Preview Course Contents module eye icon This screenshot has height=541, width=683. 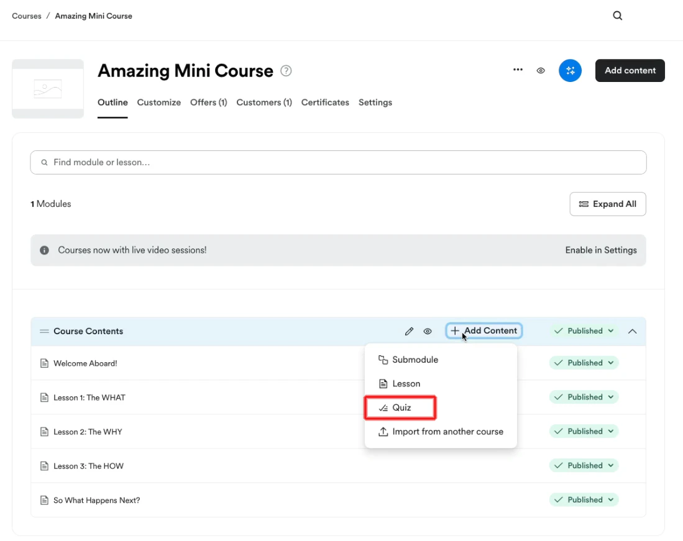click(428, 331)
